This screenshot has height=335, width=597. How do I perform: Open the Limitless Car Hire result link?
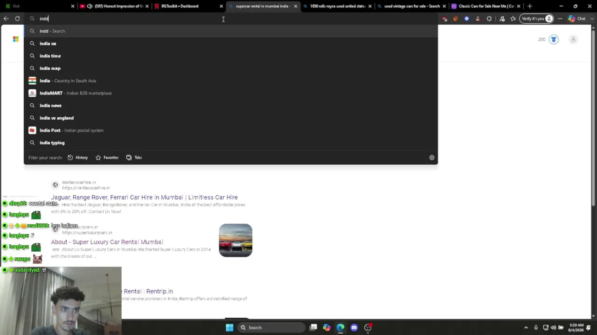click(x=144, y=197)
